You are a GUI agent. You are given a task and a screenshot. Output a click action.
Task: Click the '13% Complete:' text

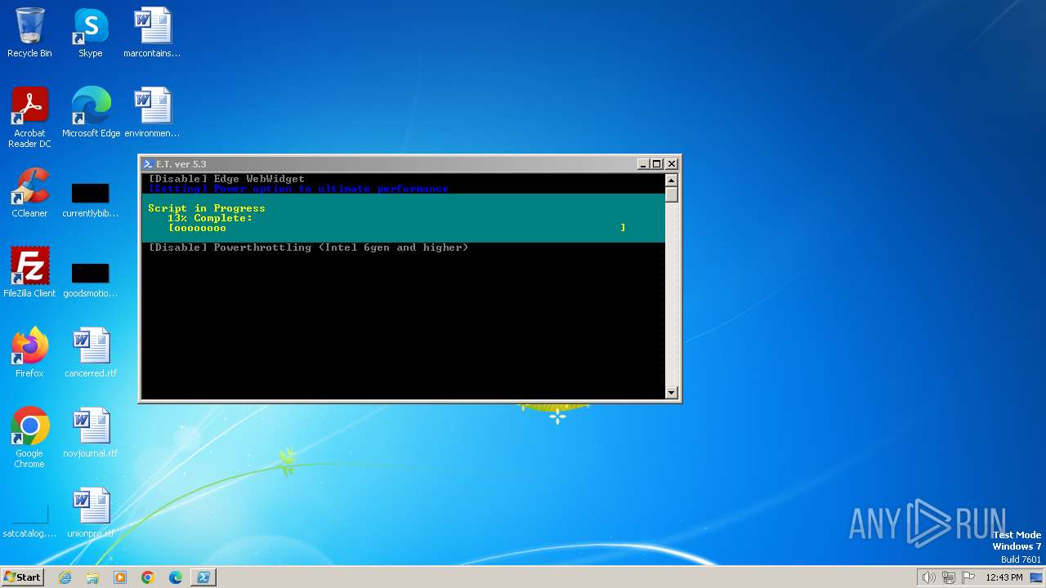(210, 218)
